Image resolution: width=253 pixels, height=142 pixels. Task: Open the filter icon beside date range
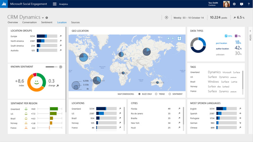166,18
